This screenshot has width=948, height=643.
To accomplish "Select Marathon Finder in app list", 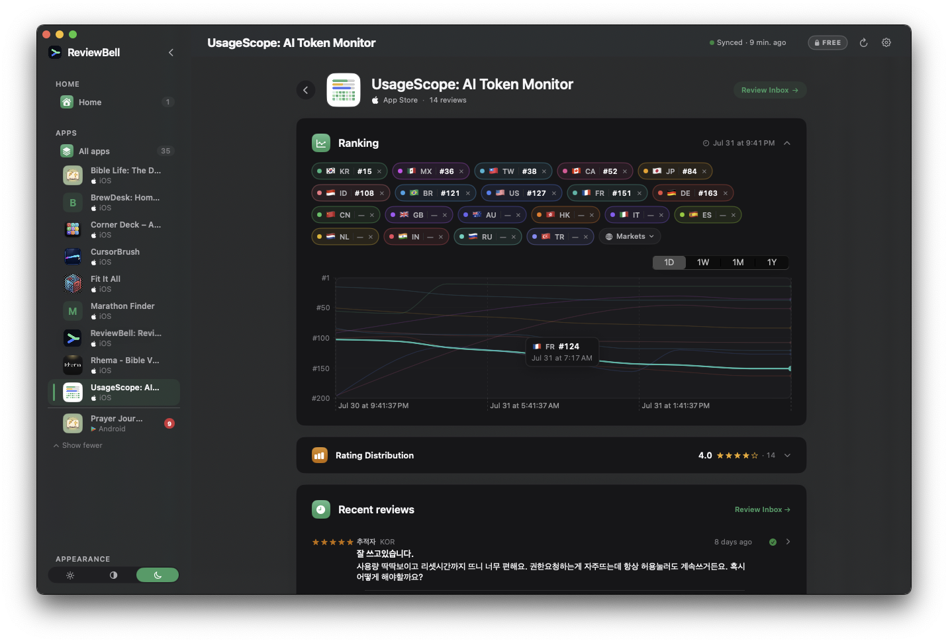I will (x=114, y=311).
